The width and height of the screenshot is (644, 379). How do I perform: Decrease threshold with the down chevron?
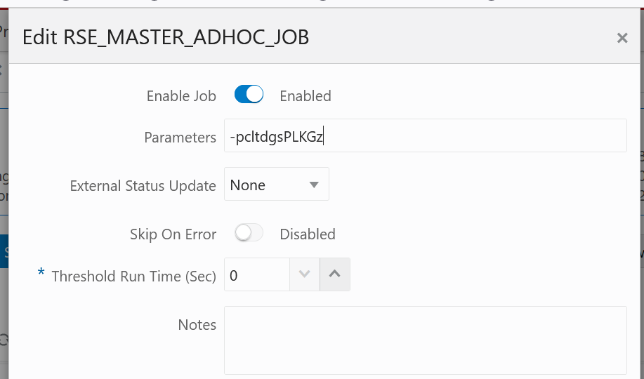tap(304, 274)
